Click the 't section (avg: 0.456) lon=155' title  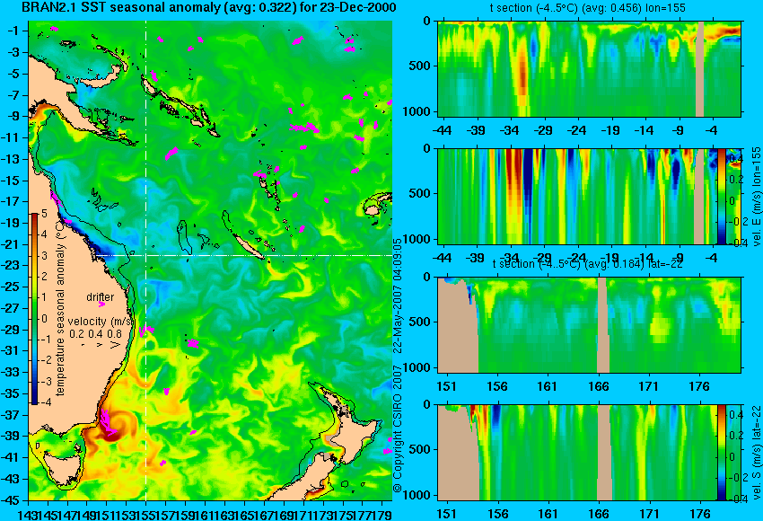pos(588,8)
